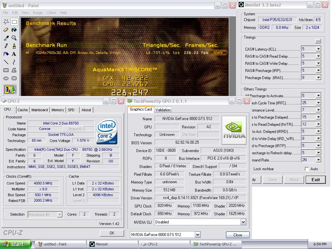Switch to TechPowerUp GPU-Z in the taskbar

pos(216,244)
